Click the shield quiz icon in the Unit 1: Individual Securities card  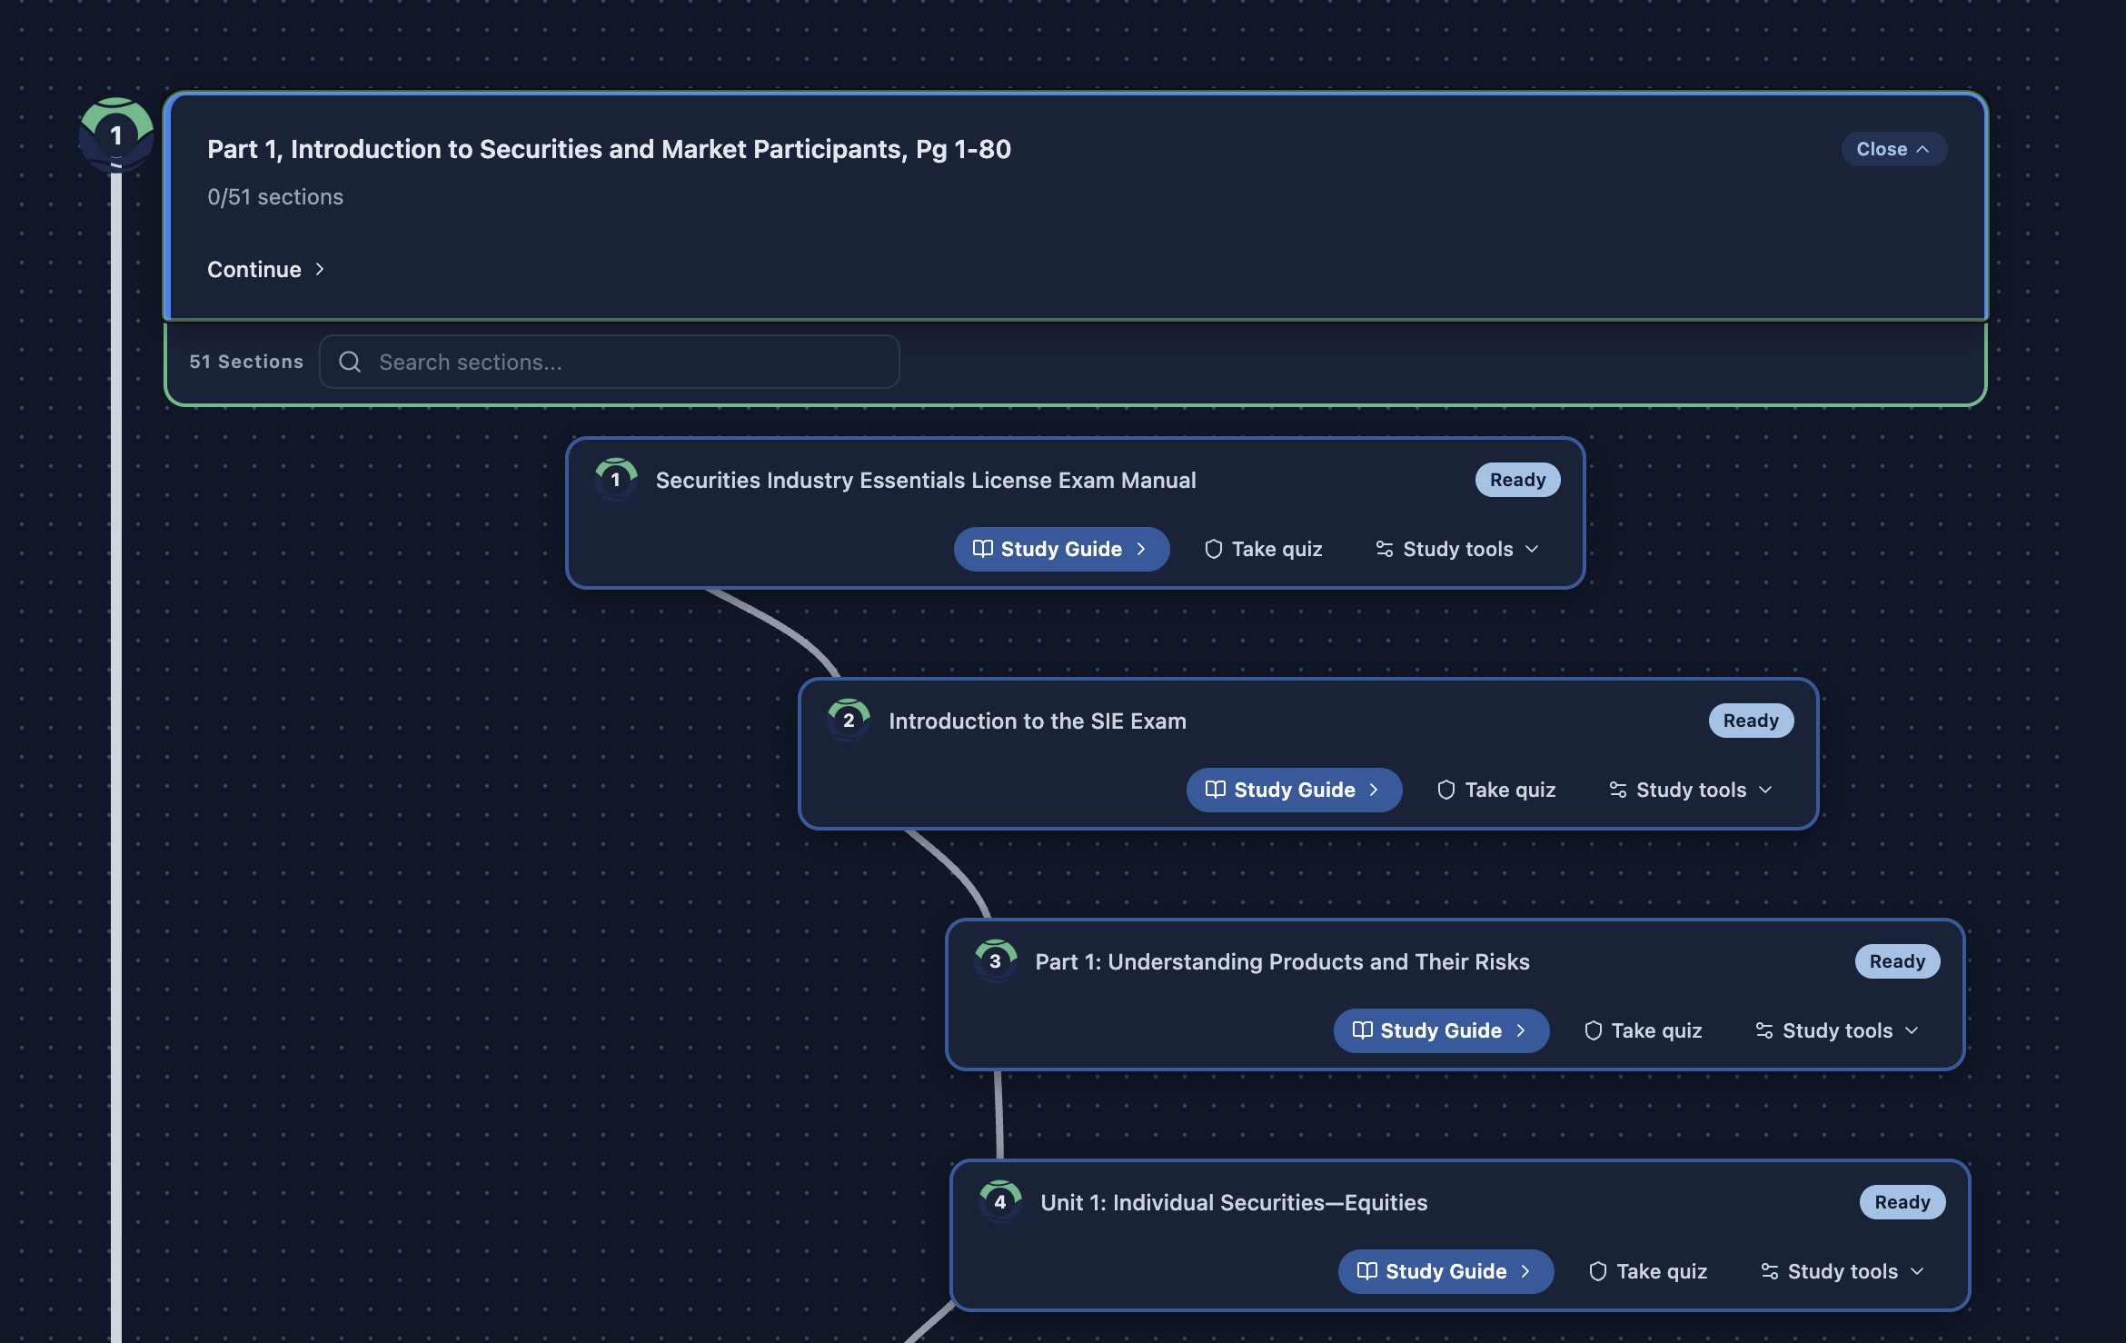pyautogui.click(x=1598, y=1271)
